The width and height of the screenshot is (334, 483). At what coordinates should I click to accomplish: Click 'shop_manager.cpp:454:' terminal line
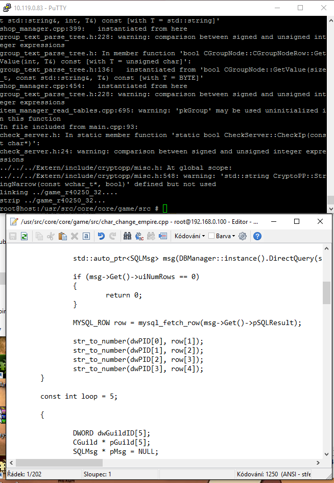pyautogui.click(x=93, y=86)
